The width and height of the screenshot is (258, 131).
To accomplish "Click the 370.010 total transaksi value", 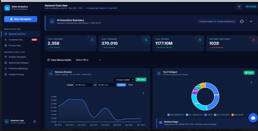I will point(110,43).
